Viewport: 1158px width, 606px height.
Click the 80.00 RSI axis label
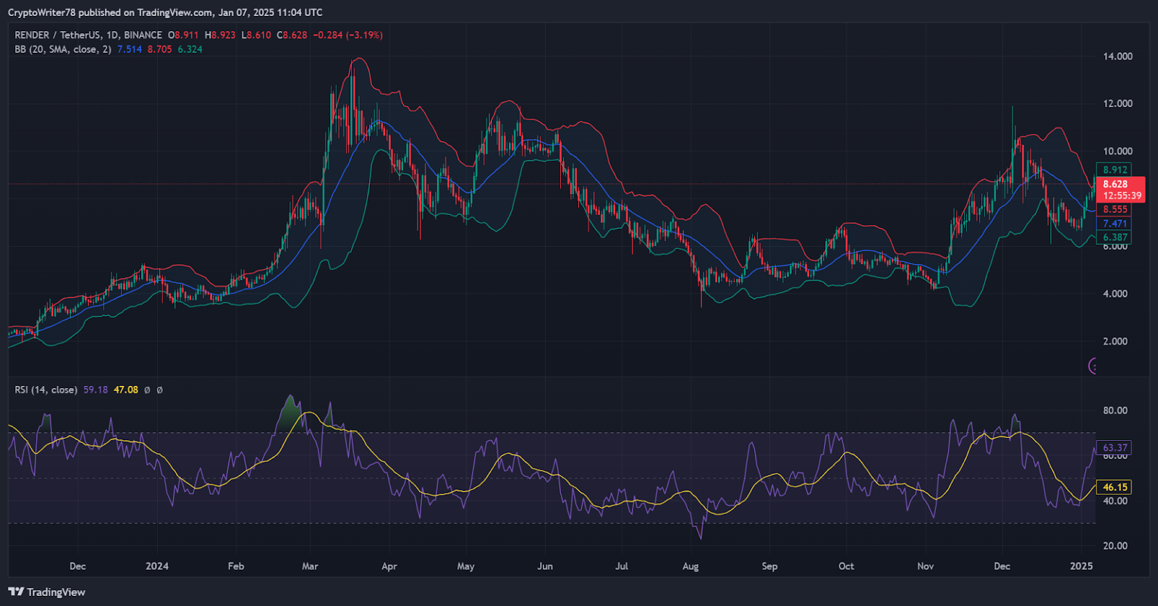pyautogui.click(x=1115, y=411)
